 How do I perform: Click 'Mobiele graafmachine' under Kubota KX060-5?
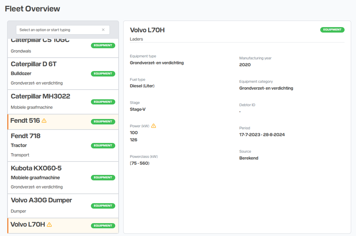point(35,178)
